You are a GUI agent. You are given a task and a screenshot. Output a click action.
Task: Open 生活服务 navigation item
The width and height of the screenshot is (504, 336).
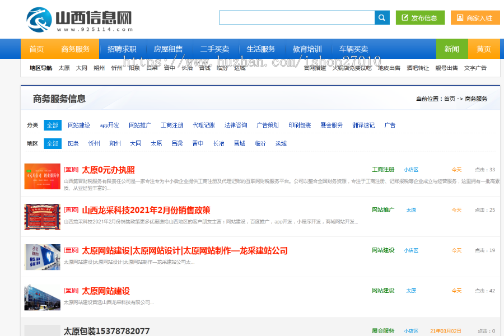[261, 49]
